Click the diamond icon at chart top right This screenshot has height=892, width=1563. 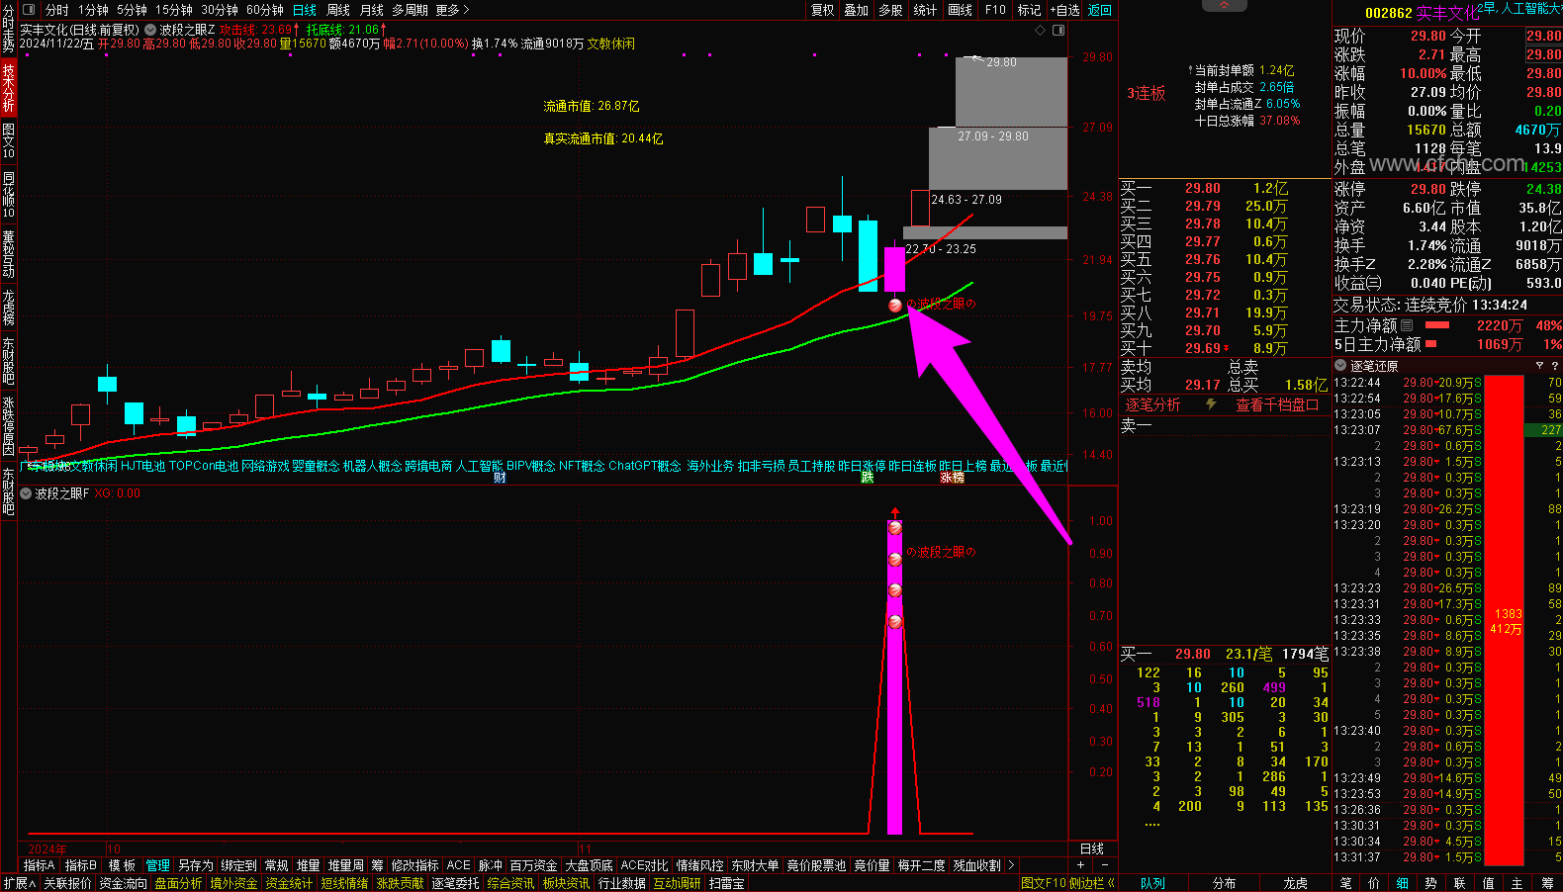click(1041, 31)
